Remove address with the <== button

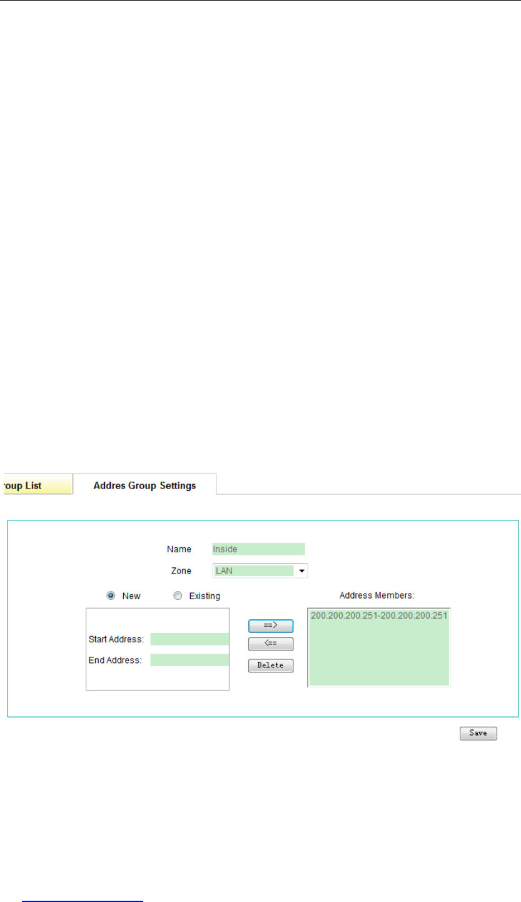click(271, 644)
